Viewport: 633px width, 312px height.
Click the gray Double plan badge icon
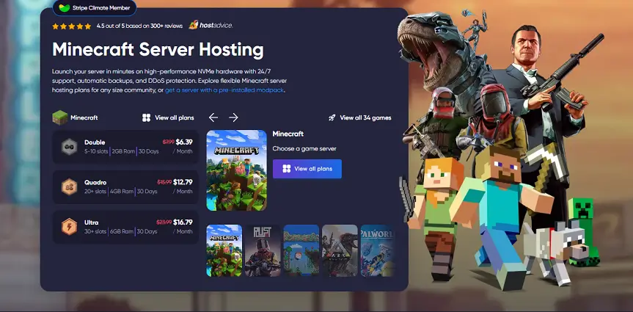pos(70,145)
